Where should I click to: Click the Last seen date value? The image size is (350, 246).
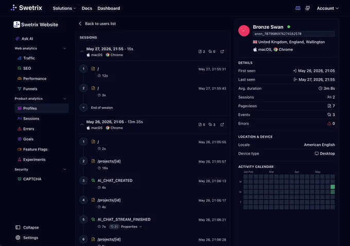coord(317,80)
